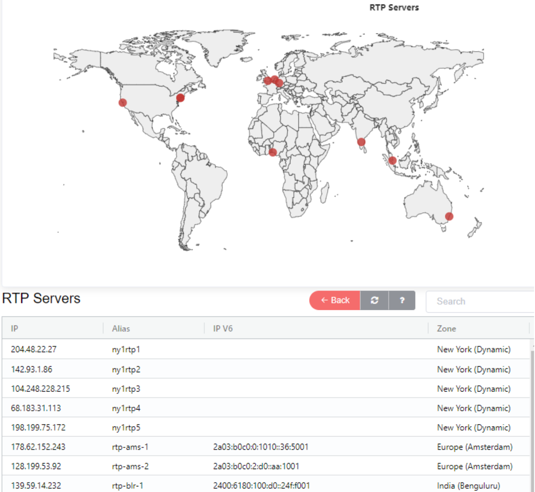Sort table by Alias column header
Screen dimensions: 535x492
click(121, 328)
